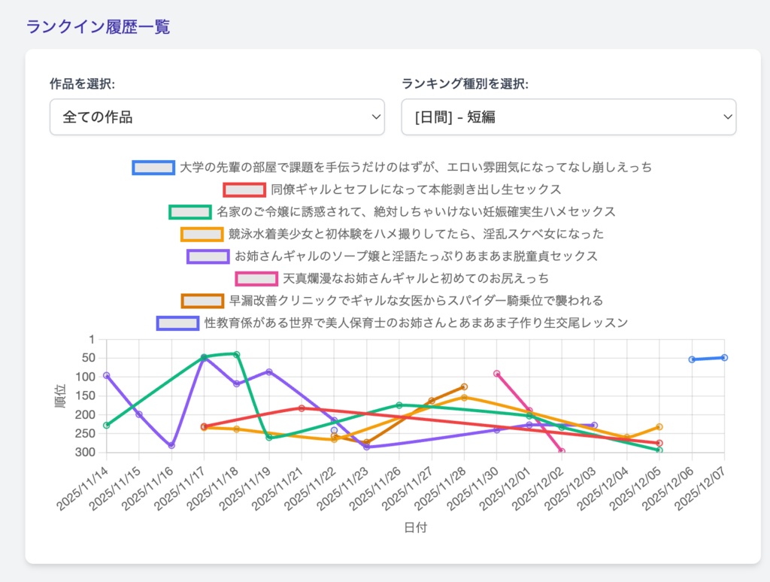This screenshot has width=770, height=582.
Task: Click the purple lowest point on 2025/11/16
Action: (x=171, y=446)
